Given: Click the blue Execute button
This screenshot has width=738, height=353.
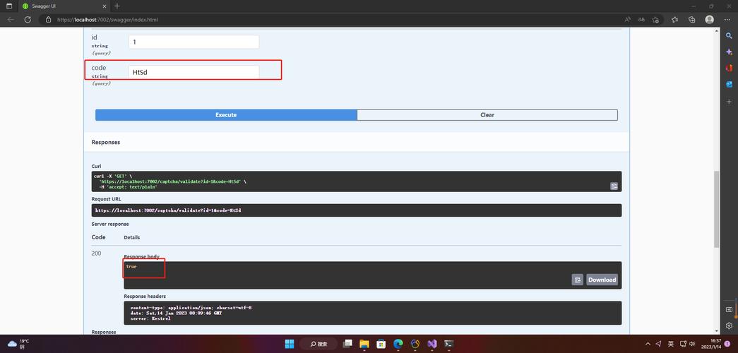Looking at the screenshot, I should pos(226,115).
